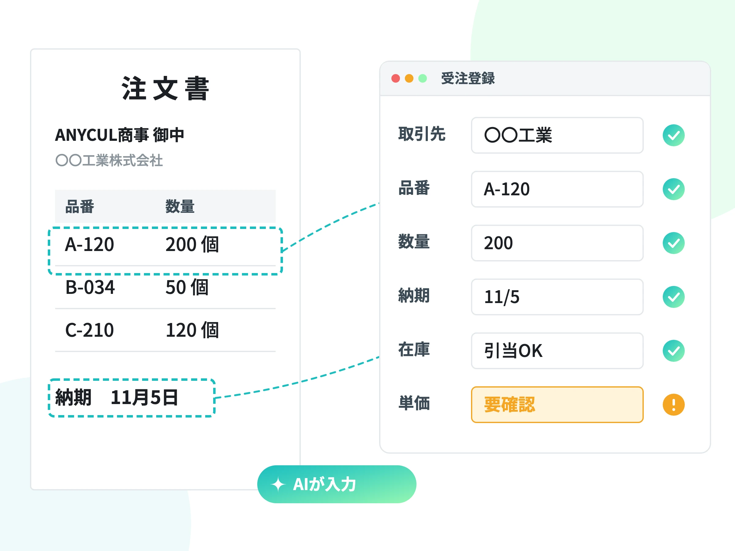Screen dimensions: 735x551
Task: Click the 在庫 form label
Action: [414, 349]
